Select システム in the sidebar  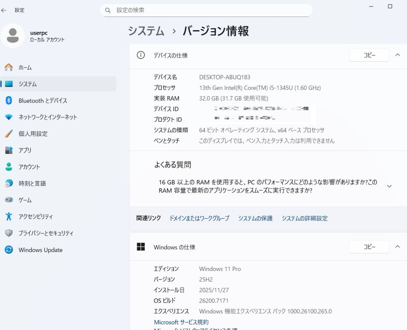point(28,84)
